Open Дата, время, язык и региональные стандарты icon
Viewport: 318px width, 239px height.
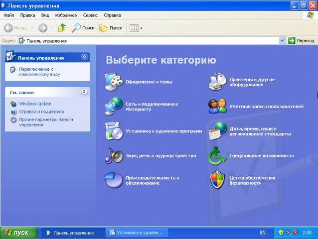click(x=217, y=130)
